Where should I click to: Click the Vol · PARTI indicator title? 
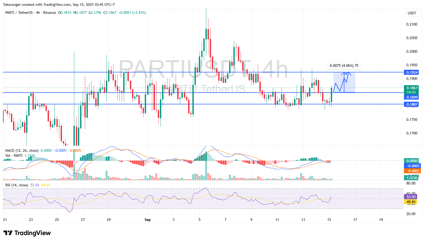14,155
